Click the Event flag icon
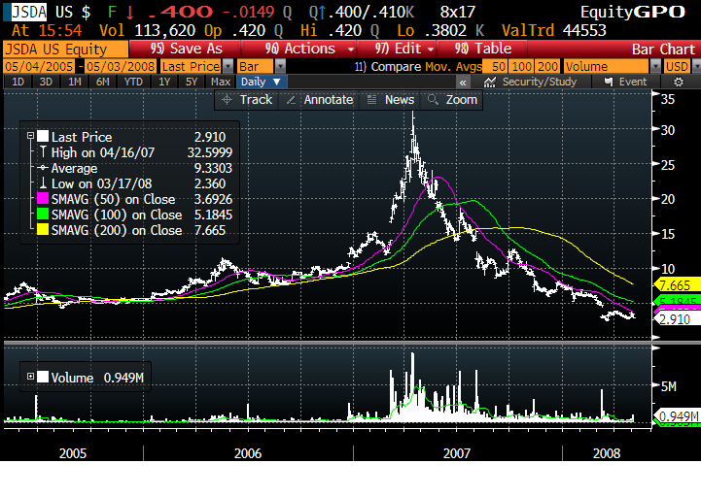 click(608, 82)
